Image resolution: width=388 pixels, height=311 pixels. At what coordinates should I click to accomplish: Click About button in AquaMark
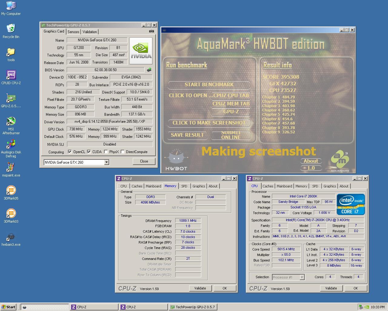[311, 161]
